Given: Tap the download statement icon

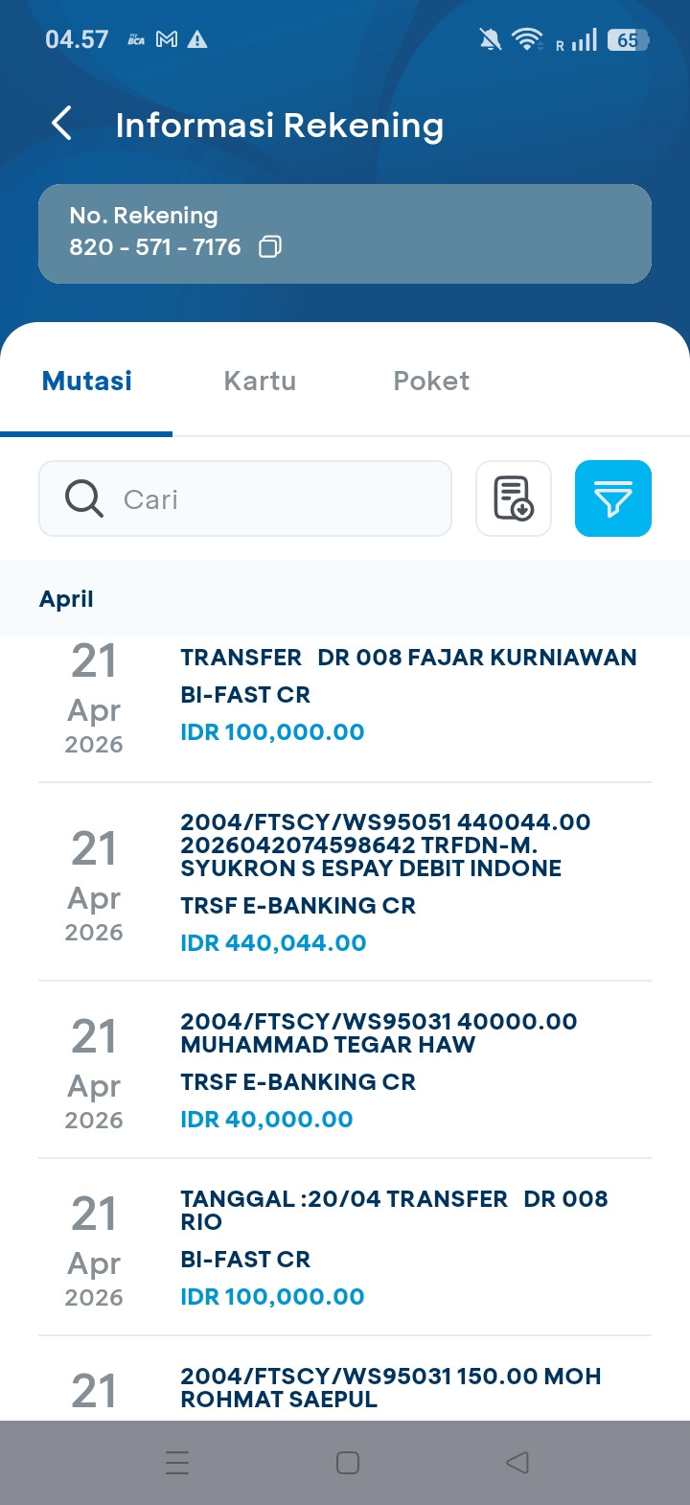Looking at the screenshot, I should tap(514, 498).
